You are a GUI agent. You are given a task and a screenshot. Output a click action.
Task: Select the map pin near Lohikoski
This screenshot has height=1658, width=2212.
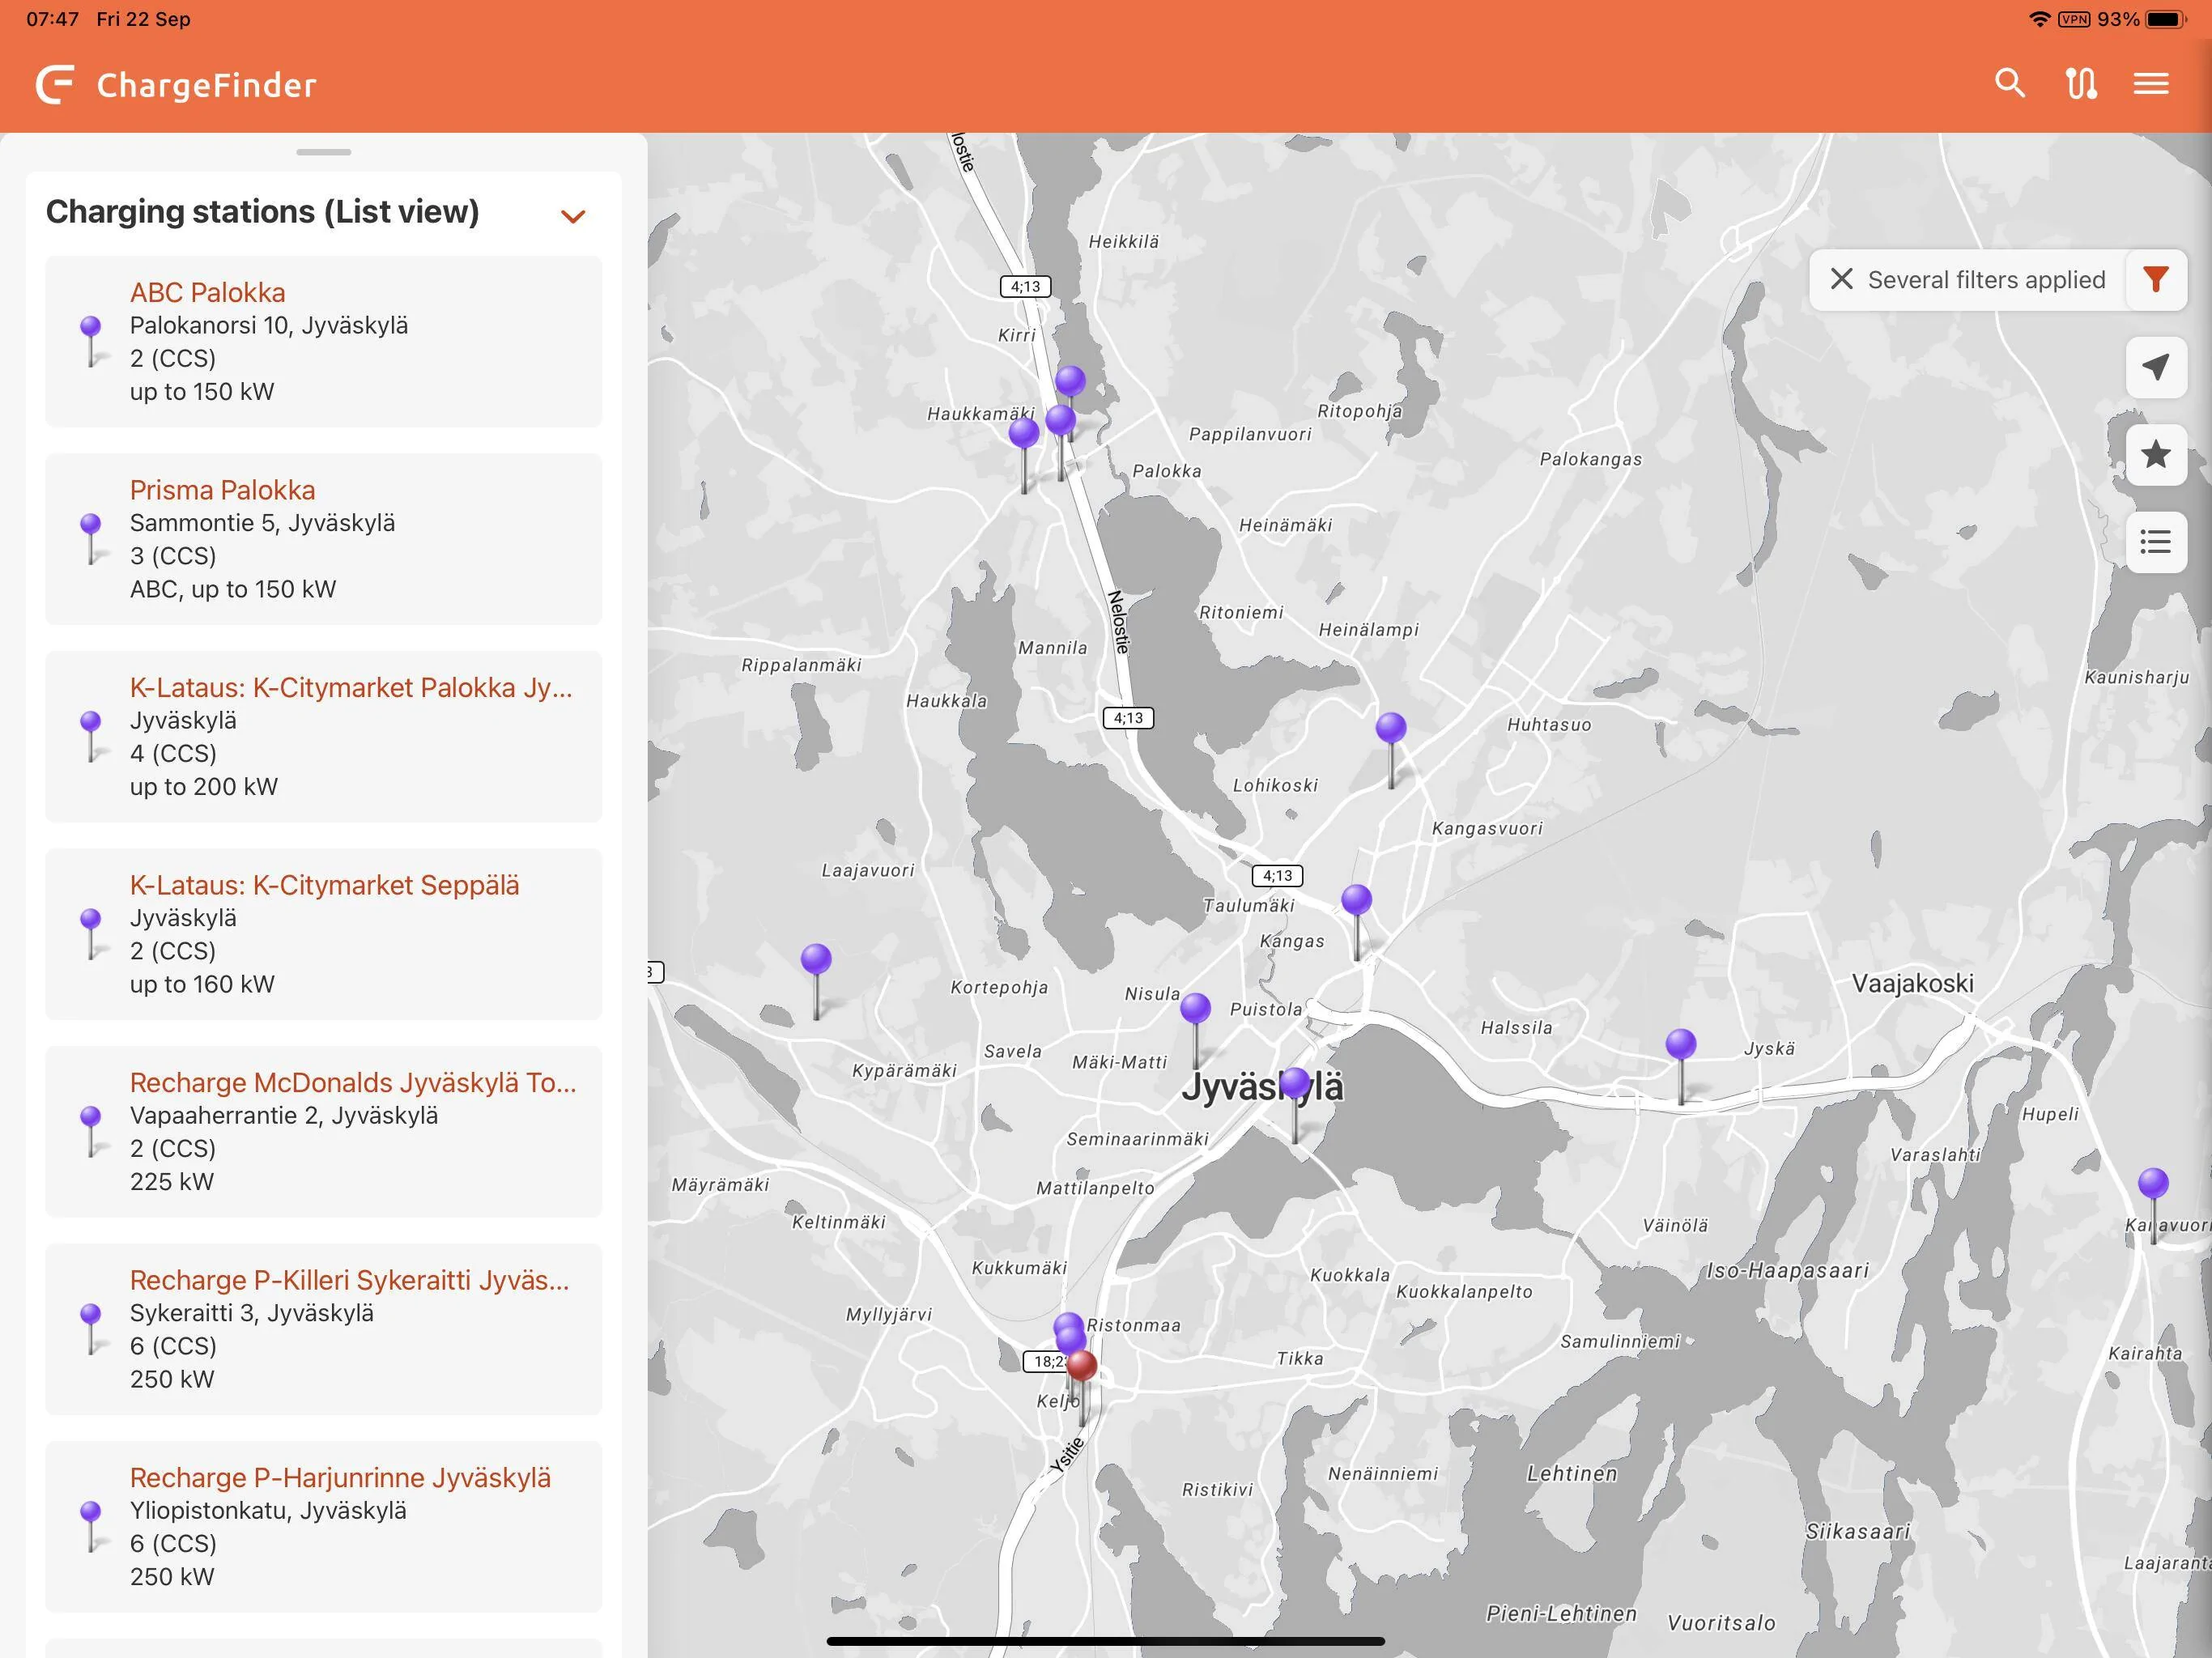point(1391,728)
